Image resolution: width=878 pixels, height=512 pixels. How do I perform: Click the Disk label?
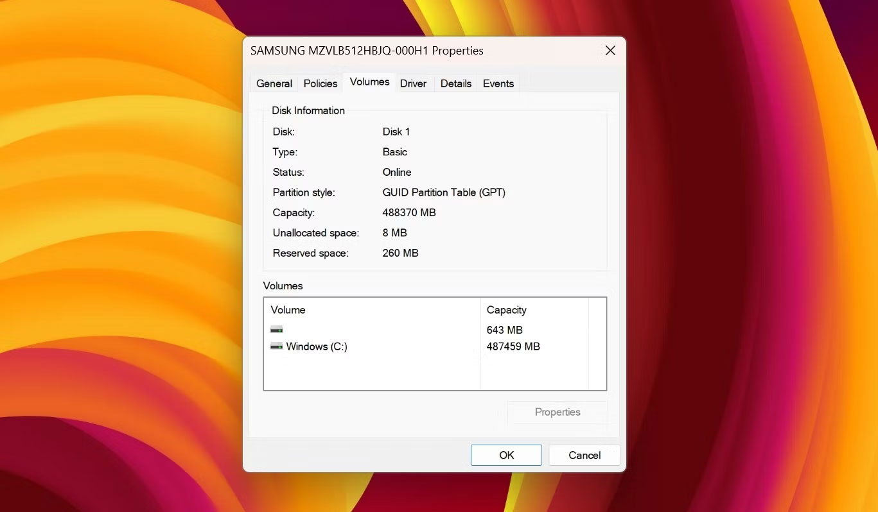point(284,132)
